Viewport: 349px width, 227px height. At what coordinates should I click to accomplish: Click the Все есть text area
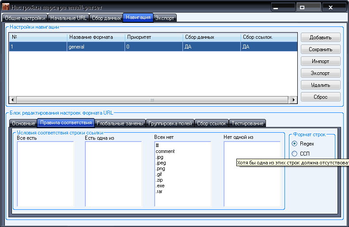[x=46, y=174]
